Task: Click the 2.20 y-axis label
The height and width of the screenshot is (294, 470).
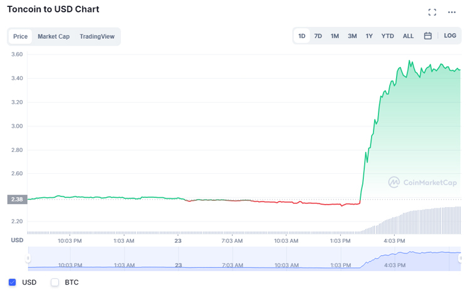Action: (17, 221)
